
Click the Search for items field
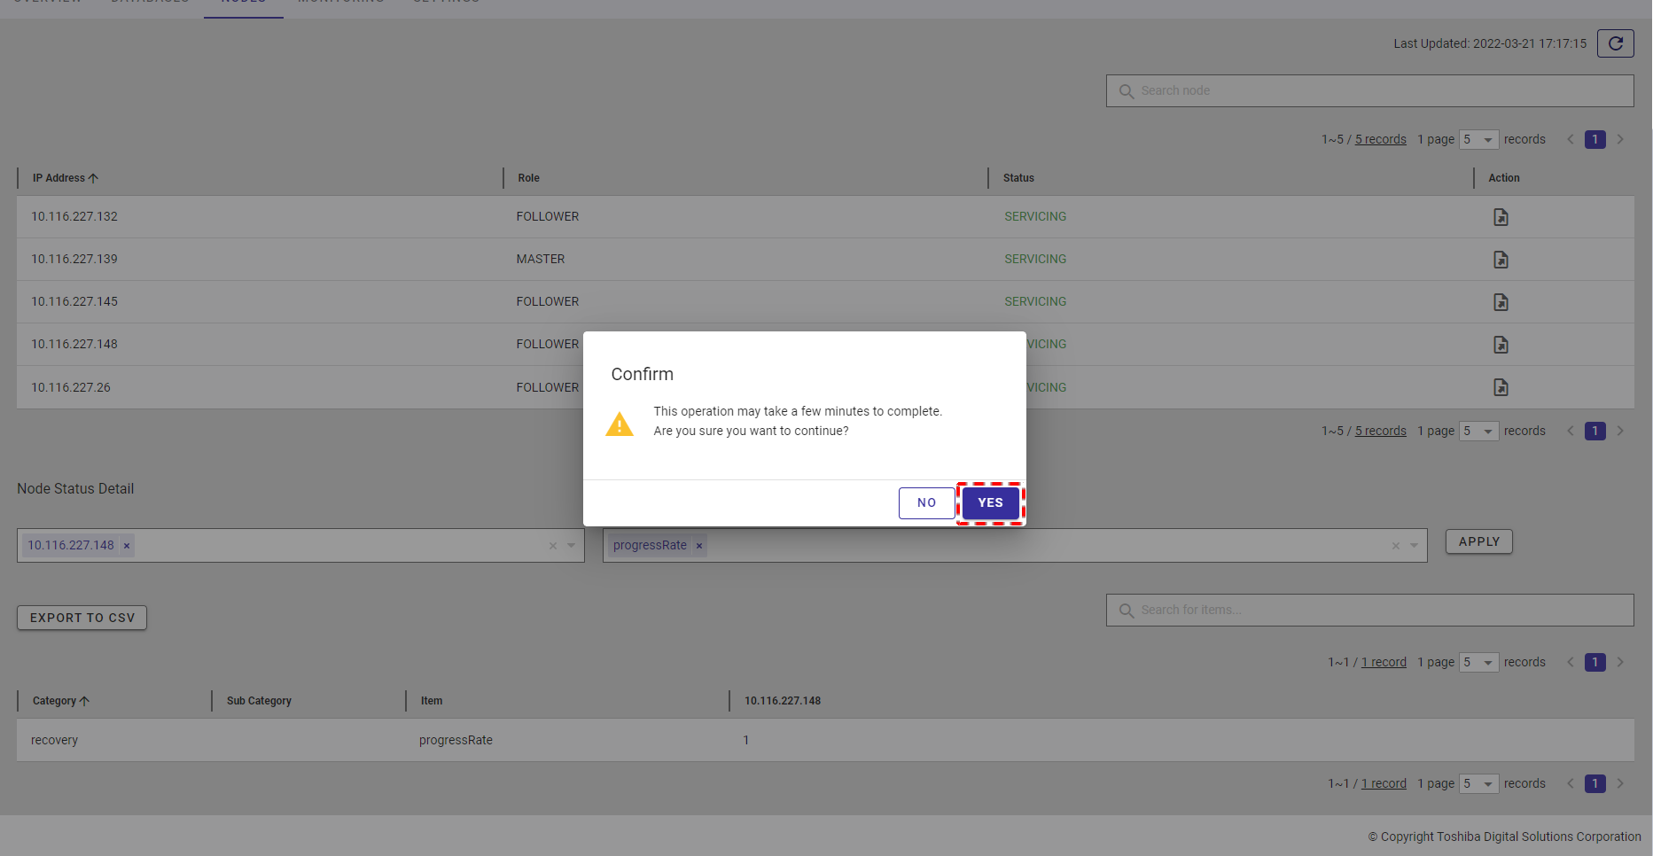click(x=1369, y=610)
